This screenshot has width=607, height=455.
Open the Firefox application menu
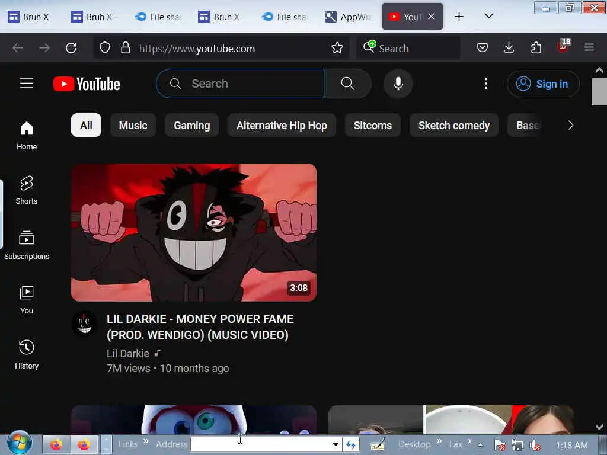589,48
